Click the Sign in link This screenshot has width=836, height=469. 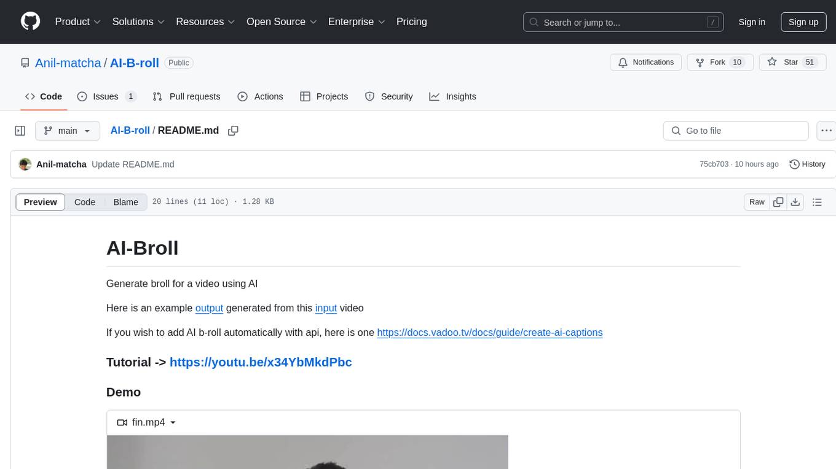752,22
